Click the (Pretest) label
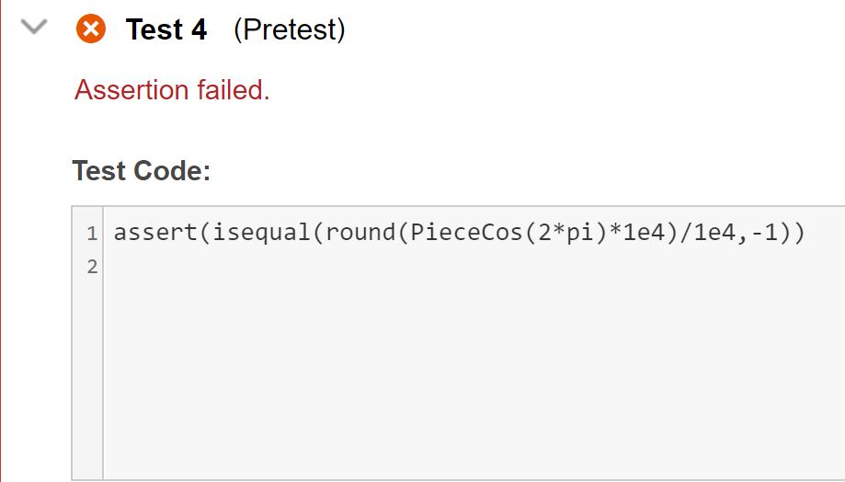Screen dimensions: 845x482 click(x=290, y=29)
